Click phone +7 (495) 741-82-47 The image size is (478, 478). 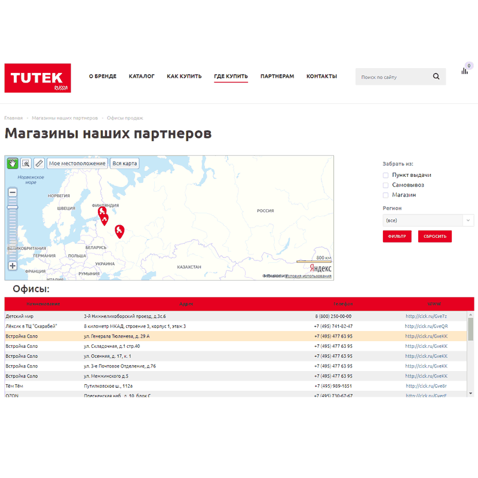coord(333,326)
